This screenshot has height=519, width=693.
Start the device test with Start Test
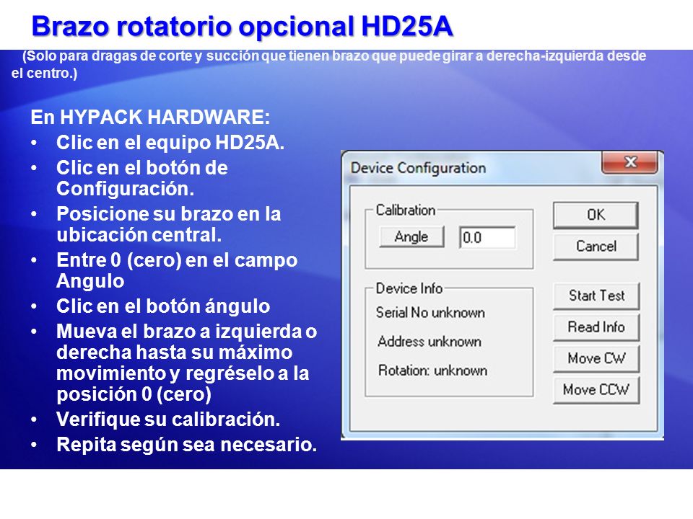[x=596, y=296]
